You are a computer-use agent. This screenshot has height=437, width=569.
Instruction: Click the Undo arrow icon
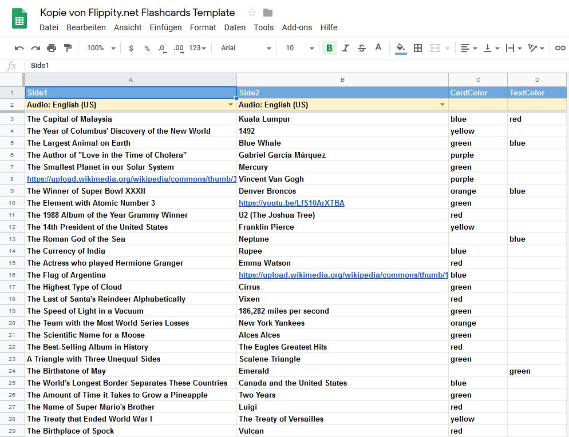point(19,48)
